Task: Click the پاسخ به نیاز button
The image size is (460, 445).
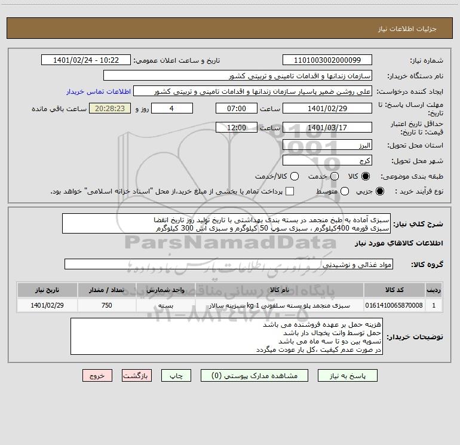Action: pyautogui.click(x=348, y=376)
